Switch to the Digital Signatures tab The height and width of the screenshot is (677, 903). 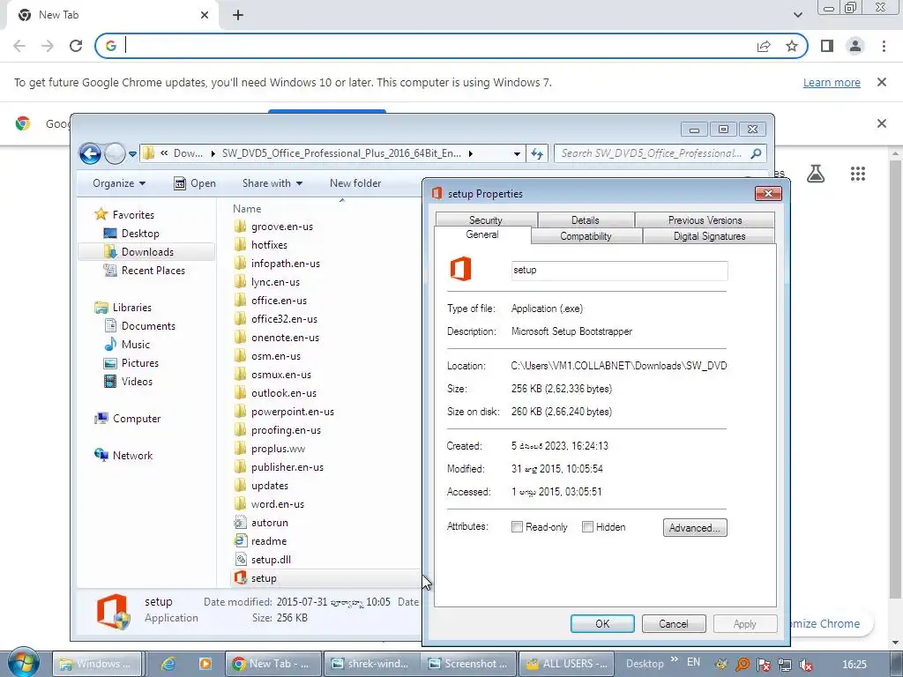tap(710, 236)
